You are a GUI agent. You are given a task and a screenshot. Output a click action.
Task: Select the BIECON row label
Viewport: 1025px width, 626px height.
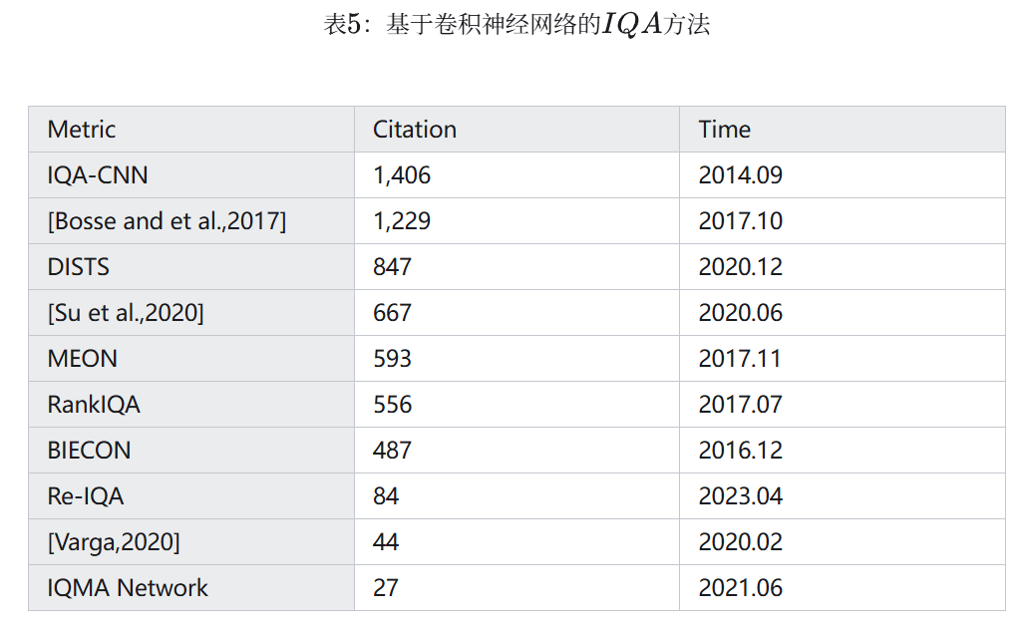pyautogui.click(x=89, y=451)
